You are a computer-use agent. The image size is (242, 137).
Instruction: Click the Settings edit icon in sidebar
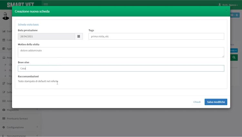4,92
